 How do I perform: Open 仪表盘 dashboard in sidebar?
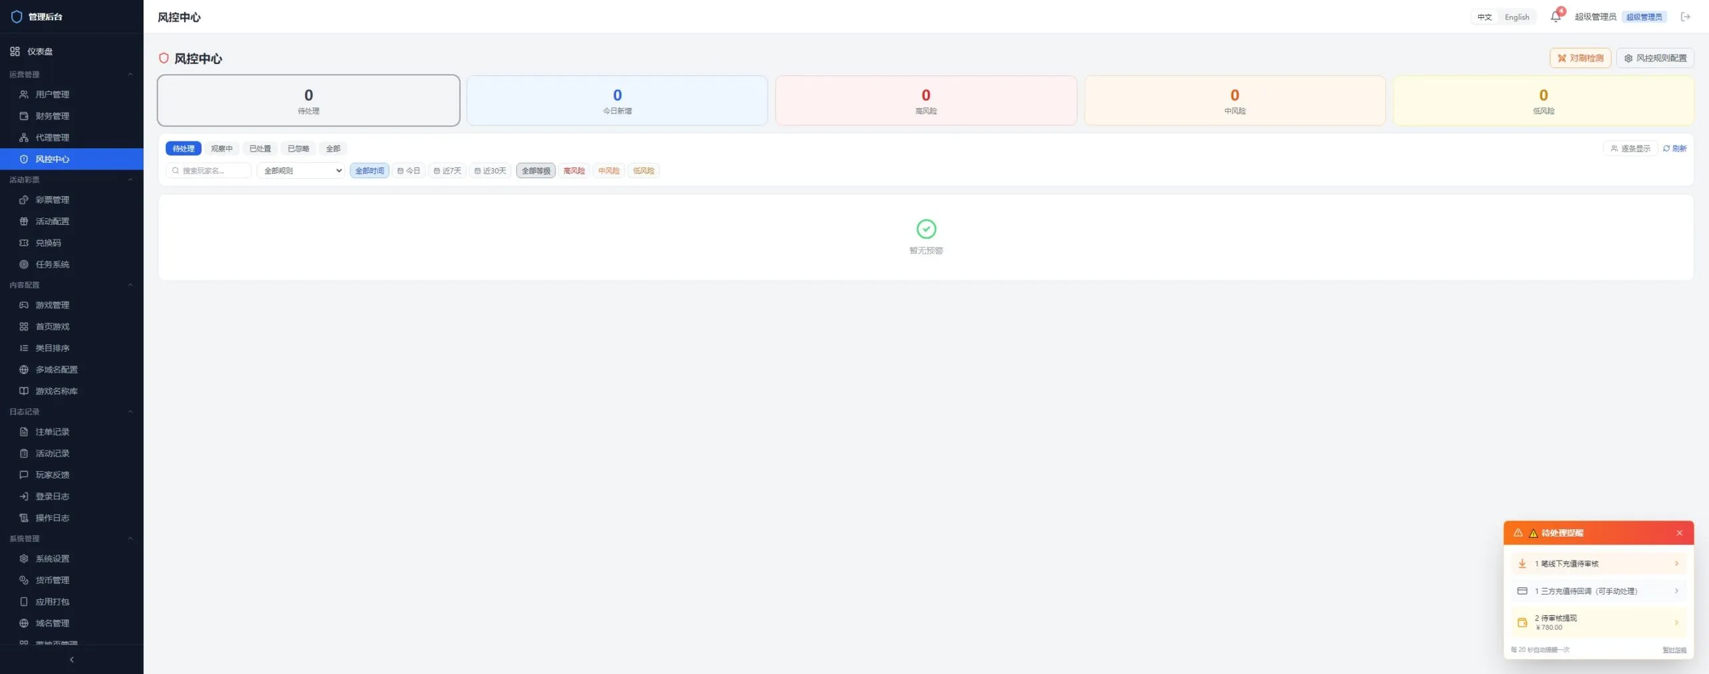[71, 51]
